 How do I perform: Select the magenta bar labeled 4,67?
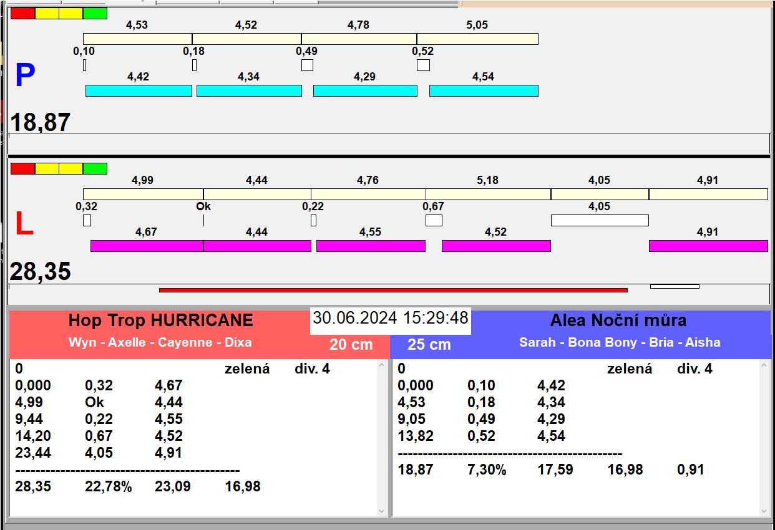(x=147, y=246)
